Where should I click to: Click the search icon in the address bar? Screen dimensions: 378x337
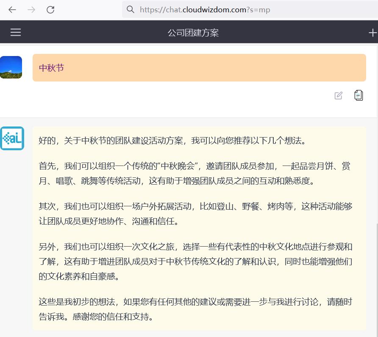(x=130, y=9)
